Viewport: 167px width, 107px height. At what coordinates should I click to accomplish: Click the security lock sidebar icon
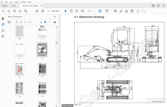3,18
